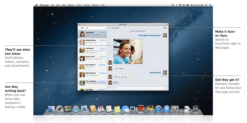Open the File menu
247x123 pixels.
(x=53, y=5)
